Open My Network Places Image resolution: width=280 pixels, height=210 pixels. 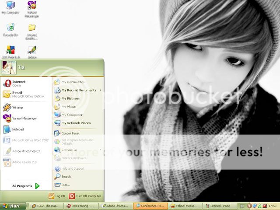click(78, 123)
